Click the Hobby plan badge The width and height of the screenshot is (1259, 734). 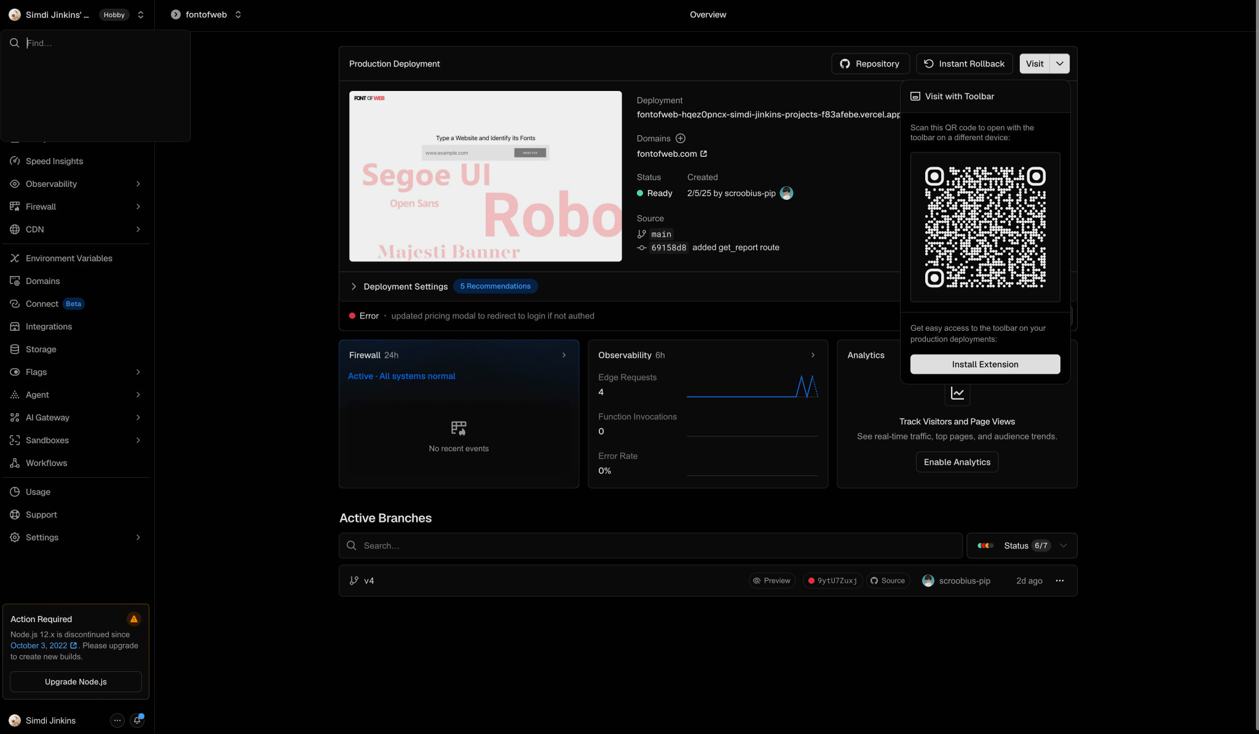pos(114,15)
